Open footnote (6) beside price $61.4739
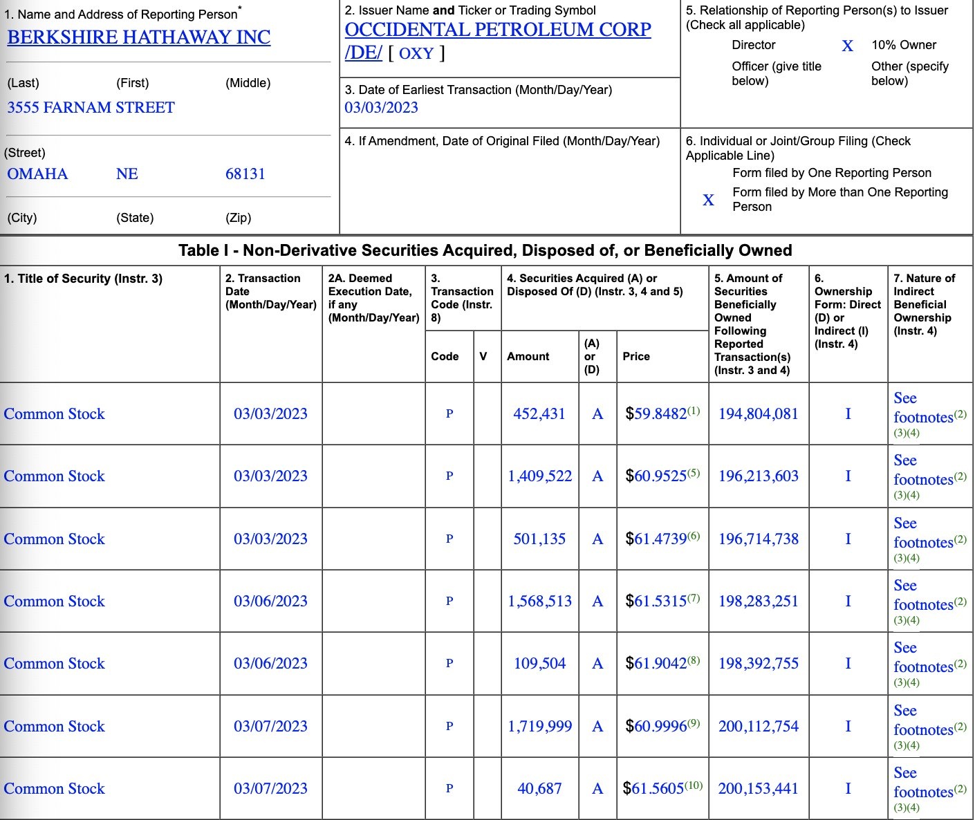975x820 pixels. [694, 536]
